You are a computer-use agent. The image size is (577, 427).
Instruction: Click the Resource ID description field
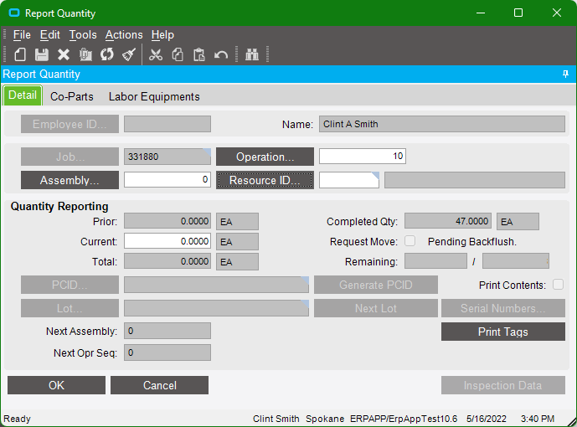[474, 180]
